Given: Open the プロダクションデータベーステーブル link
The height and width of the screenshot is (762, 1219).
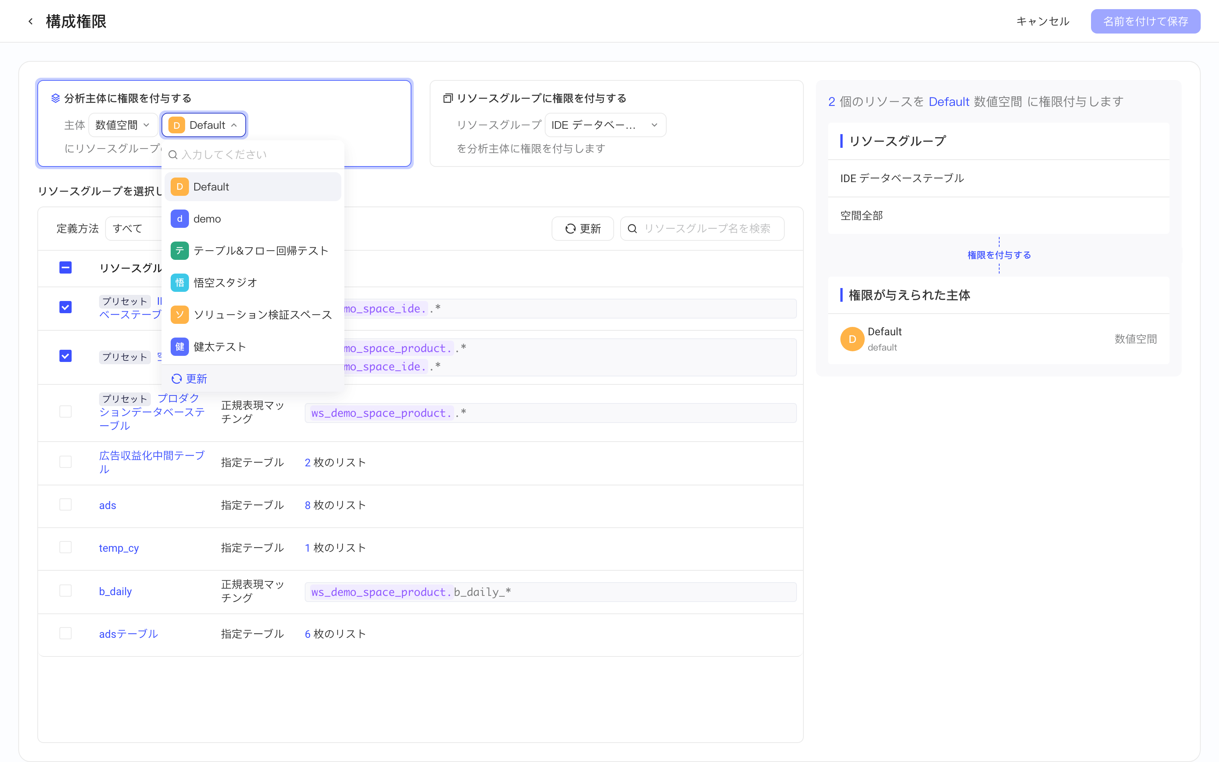Looking at the screenshot, I should (152, 412).
